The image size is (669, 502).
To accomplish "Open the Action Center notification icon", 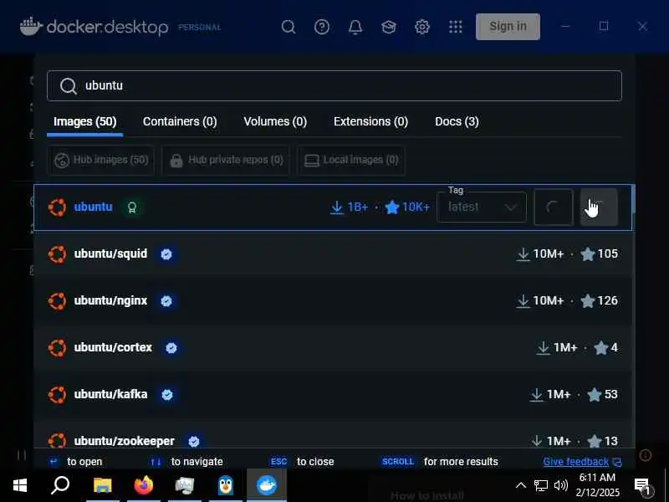I will click(x=642, y=486).
